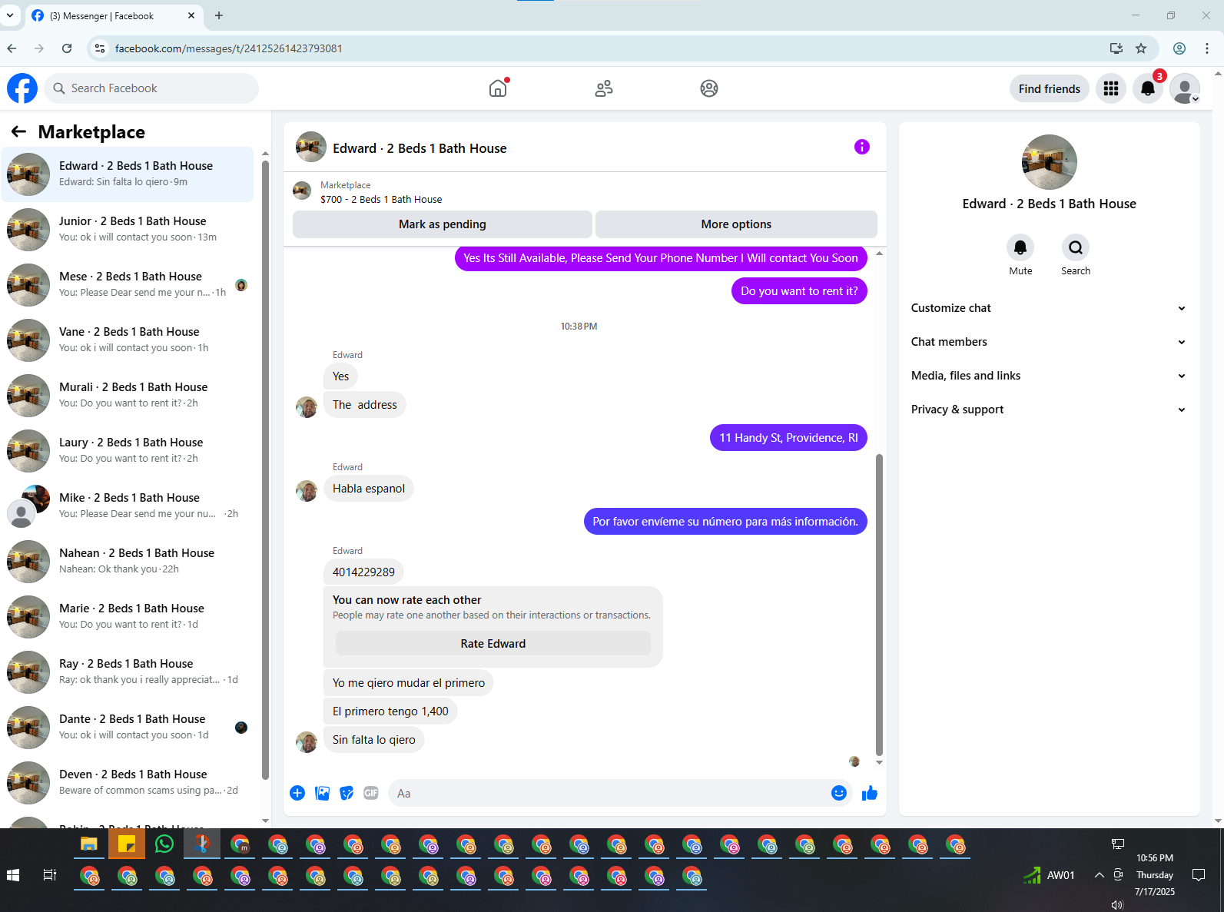Image resolution: width=1224 pixels, height=912 pixels.
Task: Open Mese 2 Beds 1 Bath House chat
Action: click(128, 285)
